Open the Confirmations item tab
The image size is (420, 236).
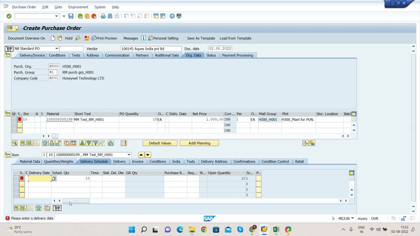pyautogui.click(x=244, y=162)
